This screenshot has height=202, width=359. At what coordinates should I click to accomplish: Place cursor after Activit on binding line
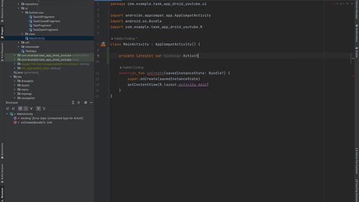199,56
